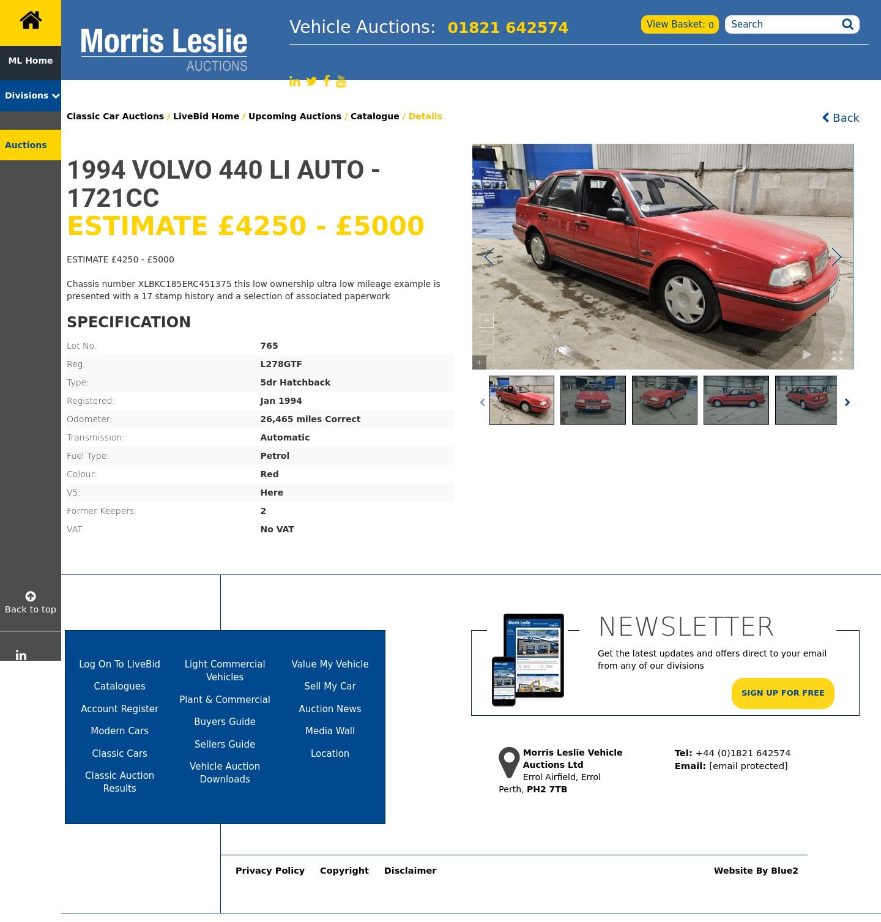The width and height of the screenshot is (881, 922).
Task: Click the Back to top arrow icon
Action: (x=31, y=596)
